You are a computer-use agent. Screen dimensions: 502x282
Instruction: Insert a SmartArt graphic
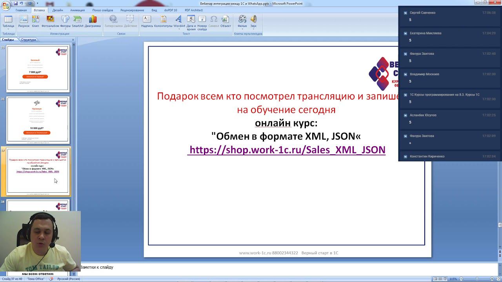pyautogui.click(x=77, y=21)
